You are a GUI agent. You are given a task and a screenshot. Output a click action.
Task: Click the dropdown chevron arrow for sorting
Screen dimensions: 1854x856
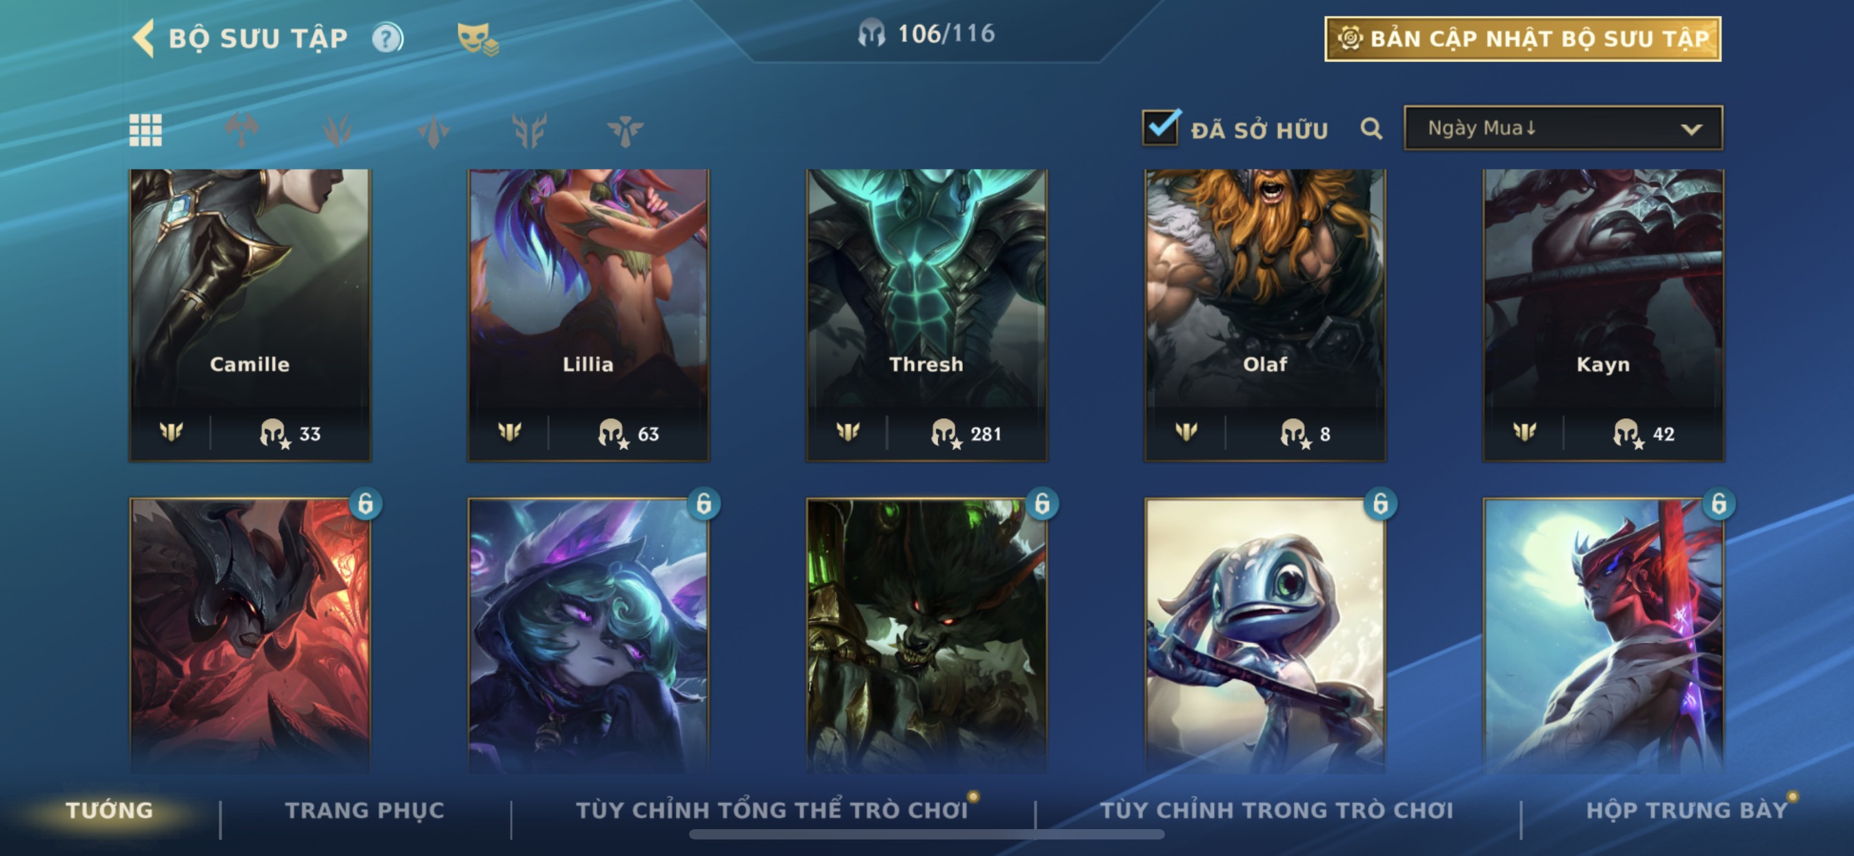pos(1691,130)
